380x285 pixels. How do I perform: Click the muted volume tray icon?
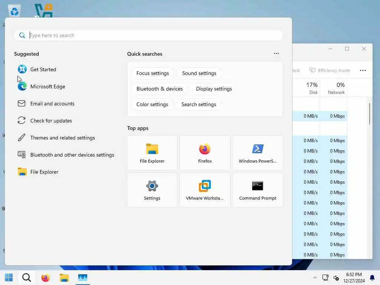336,278
